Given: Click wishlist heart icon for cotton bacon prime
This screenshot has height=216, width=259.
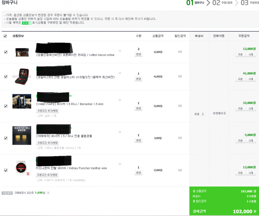Looking at the screenshot, I should point(120,51).
